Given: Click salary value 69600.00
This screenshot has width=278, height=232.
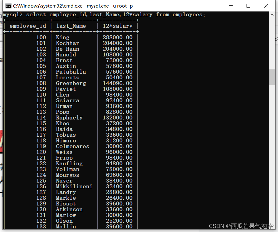Looking at the screenshot, I should click(119, 175).
